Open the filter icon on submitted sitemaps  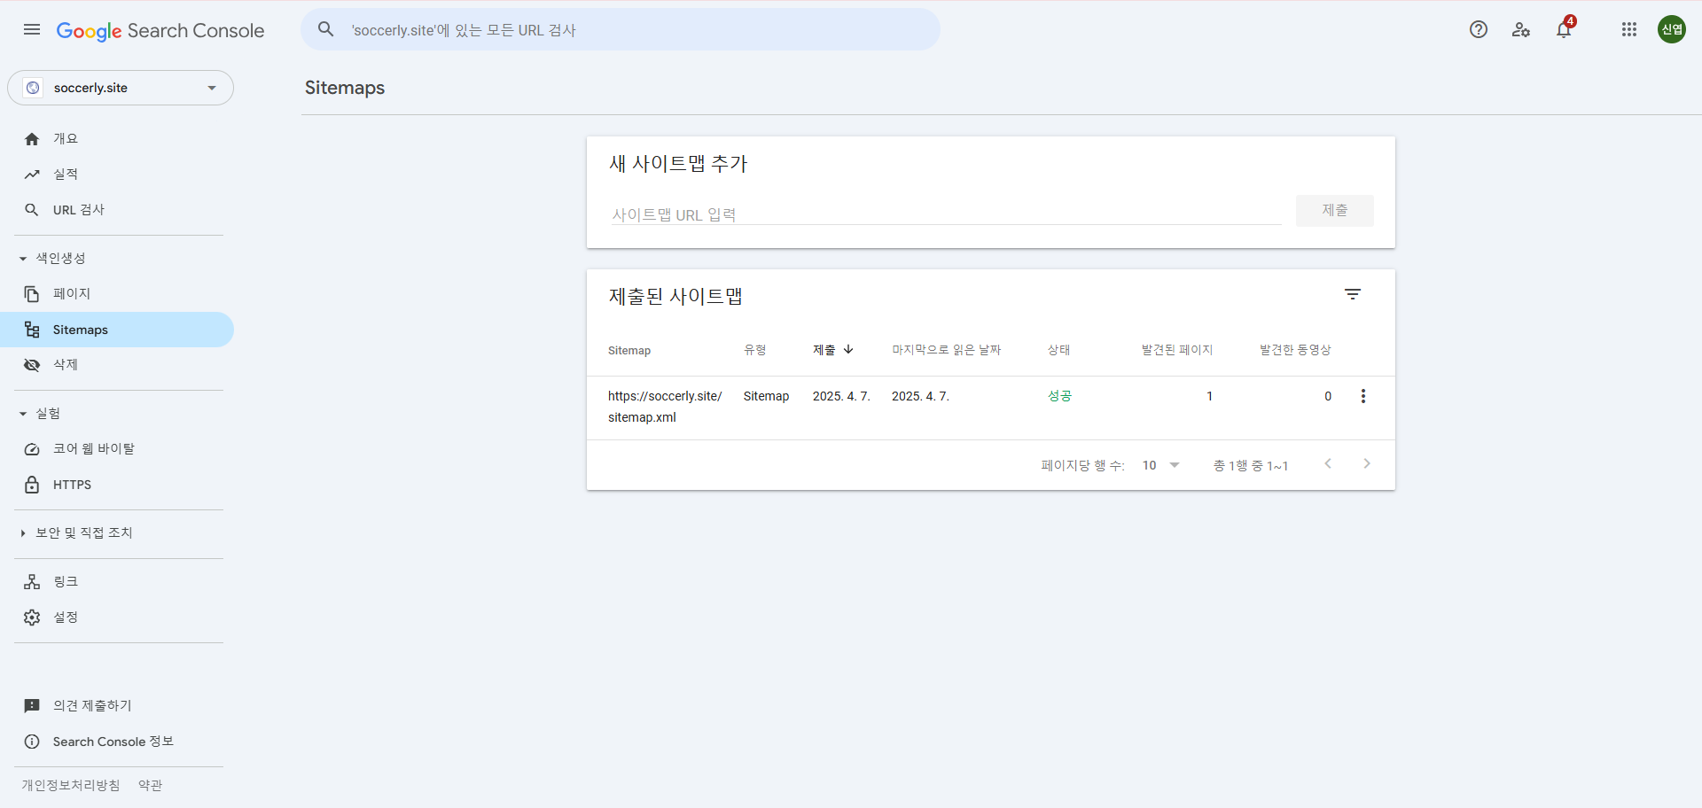click(1353, 294)
